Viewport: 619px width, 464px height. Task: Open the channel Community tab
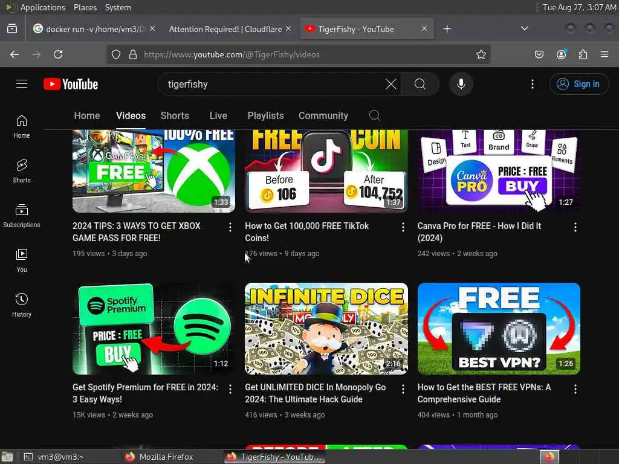tap(323, 115)
